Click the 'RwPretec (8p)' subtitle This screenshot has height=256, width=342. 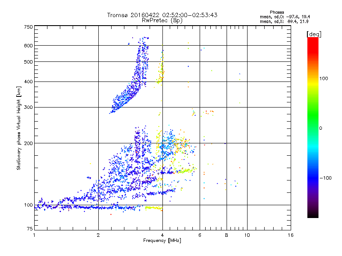click(x=162, y=20)
